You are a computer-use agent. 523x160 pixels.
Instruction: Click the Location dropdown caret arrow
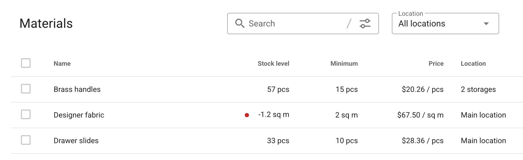[x=486, y=24]
